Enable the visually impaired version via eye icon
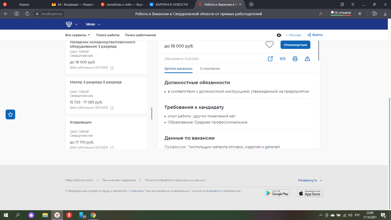The width and height of the screenshot is (391, 220). (x=279, y=35)
